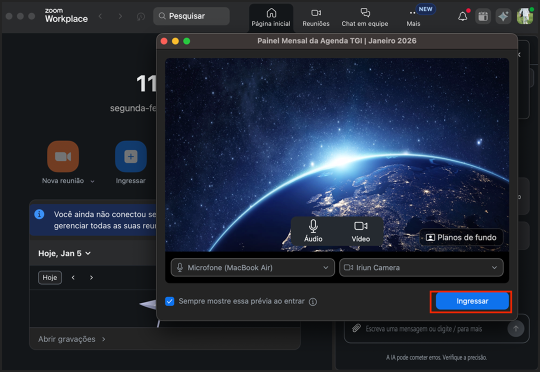Click the orange Nova reunião camera icon
Viewport: 540px width, 372px height.
click(63, 156)
